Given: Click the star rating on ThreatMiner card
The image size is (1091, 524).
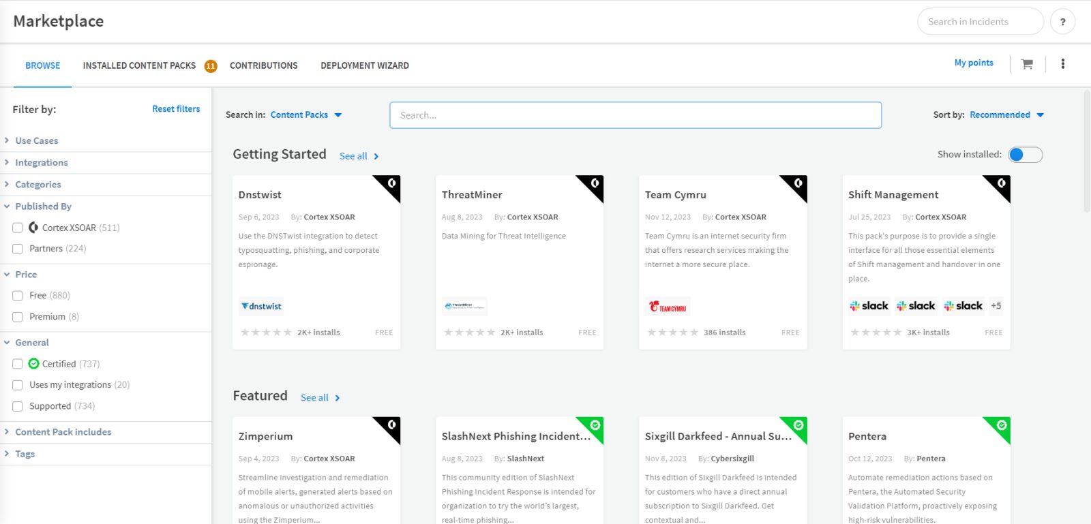Looking at the screenshot, I should pyautogui.click(x=469, y=333).
